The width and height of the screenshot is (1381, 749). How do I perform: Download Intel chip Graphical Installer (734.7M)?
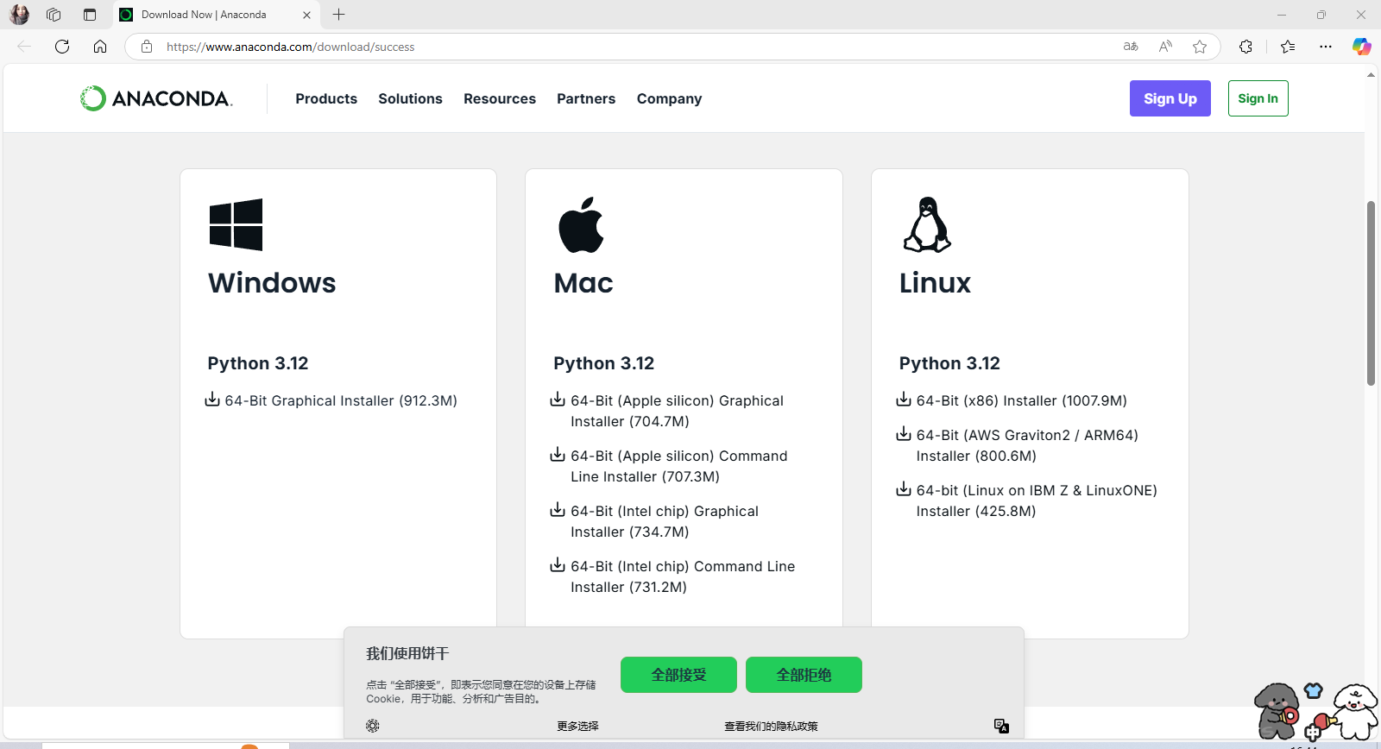click(665, 521)
